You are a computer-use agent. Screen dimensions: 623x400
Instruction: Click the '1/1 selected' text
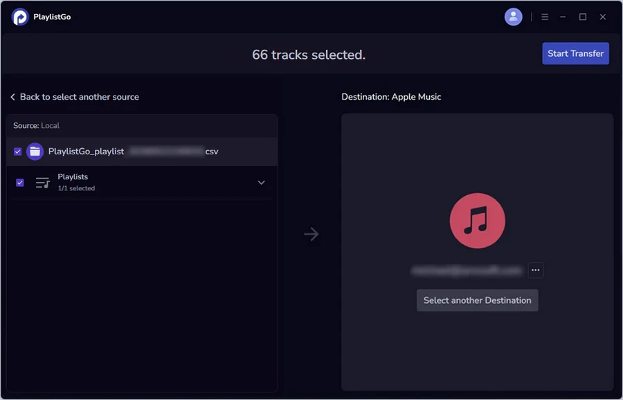coord(76,188)
